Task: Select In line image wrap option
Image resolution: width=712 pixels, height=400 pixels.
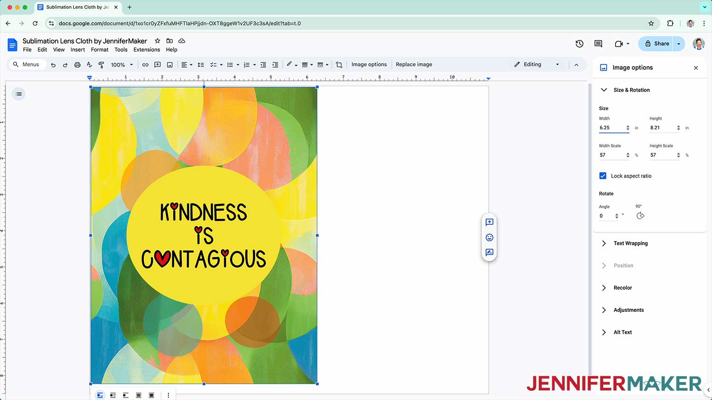Action: (100, 395)
